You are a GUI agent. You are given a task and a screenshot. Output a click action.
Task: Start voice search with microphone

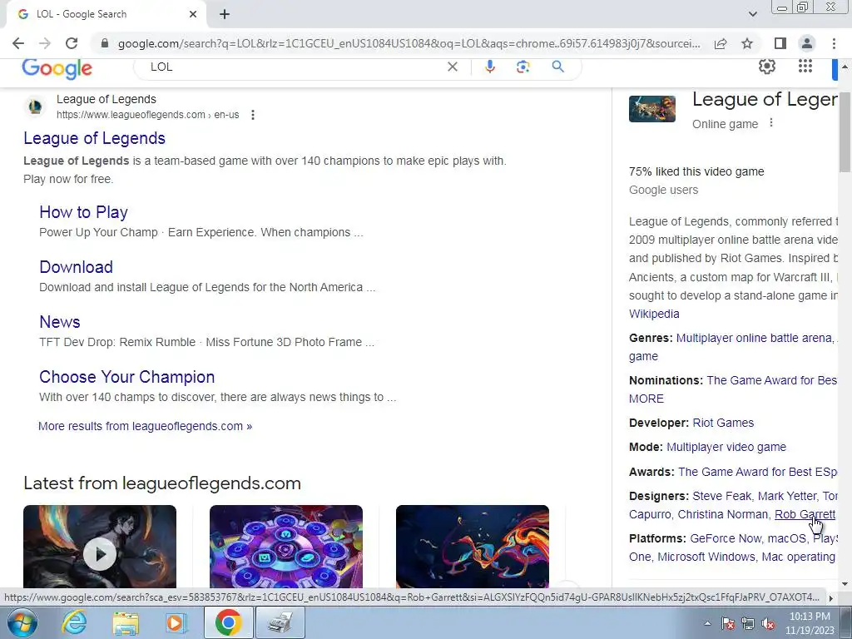pos(489,67)
